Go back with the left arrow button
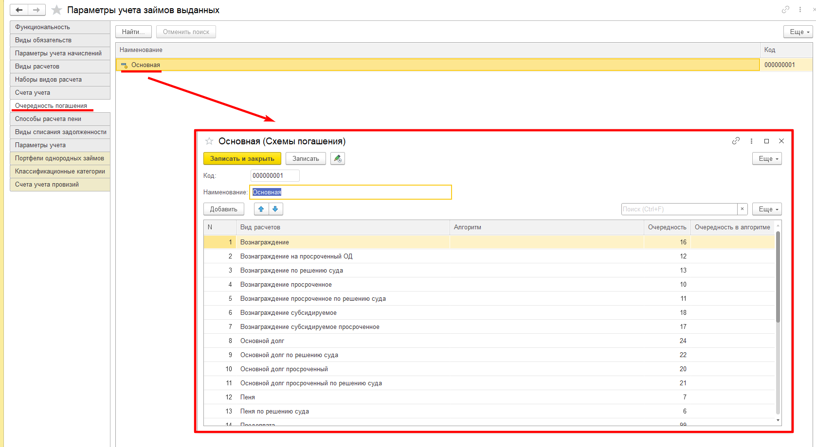Screen dimensions: 816x447 click(19, 10)
